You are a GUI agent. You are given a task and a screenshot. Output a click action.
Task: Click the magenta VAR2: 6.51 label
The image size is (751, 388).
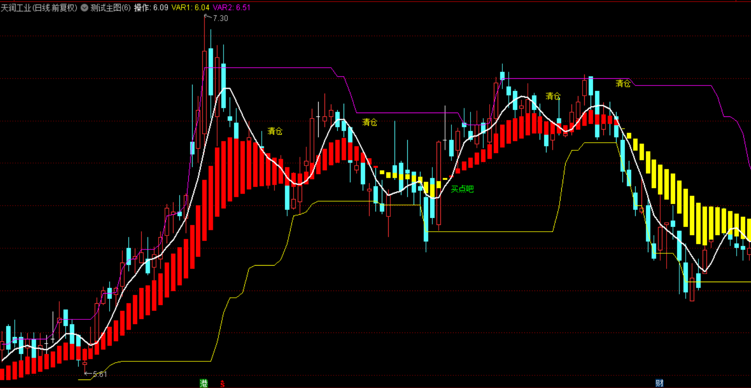tap(231, 8)
